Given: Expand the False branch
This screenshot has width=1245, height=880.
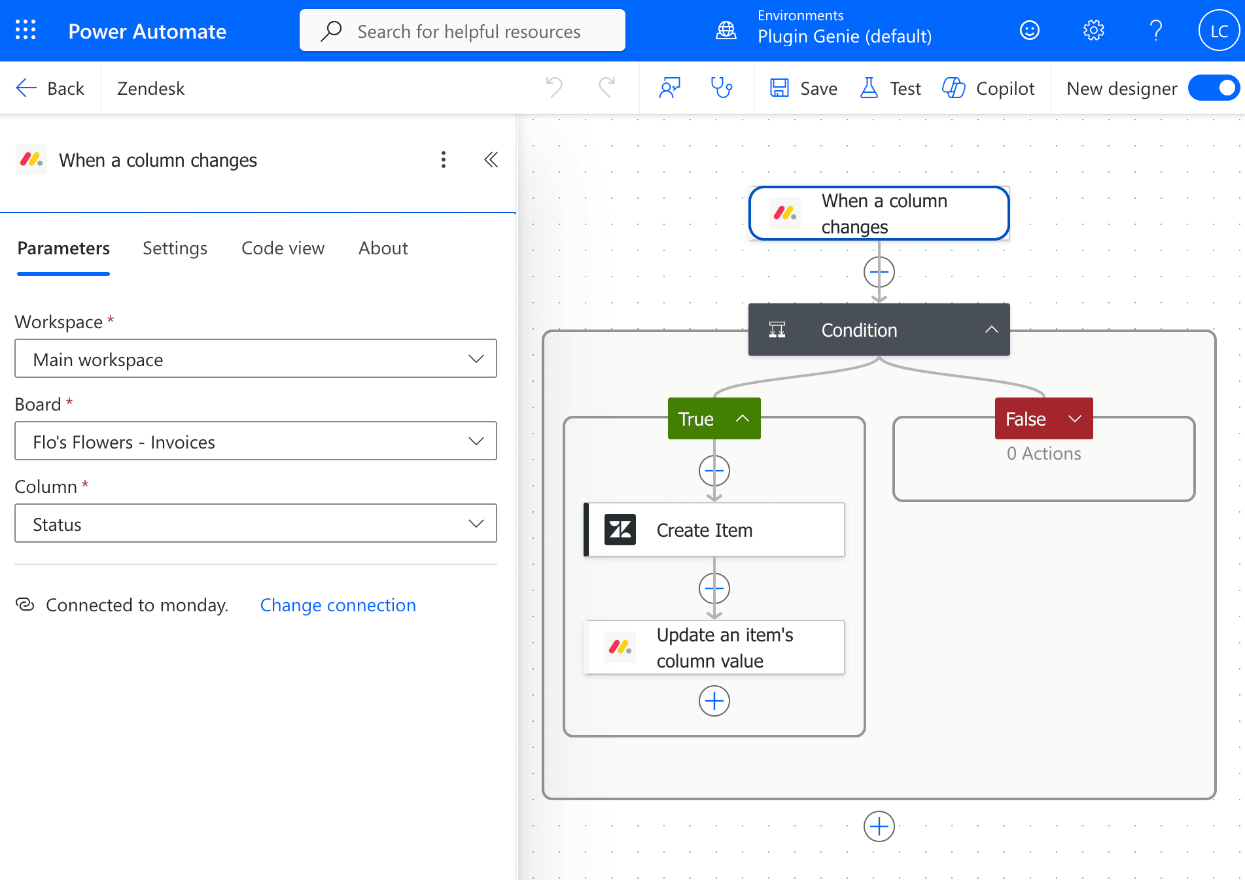Looking at the screenshot, I should tap(1074, 418).
